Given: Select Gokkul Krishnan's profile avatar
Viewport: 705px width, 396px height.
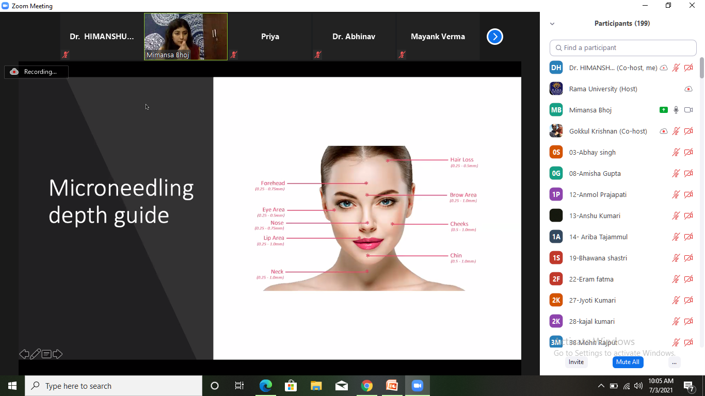Looking at the screenshot, I should (x=556, y=131).
